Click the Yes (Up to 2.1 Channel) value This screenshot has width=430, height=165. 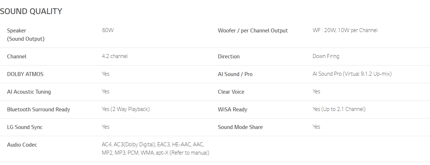coord(339,109)
